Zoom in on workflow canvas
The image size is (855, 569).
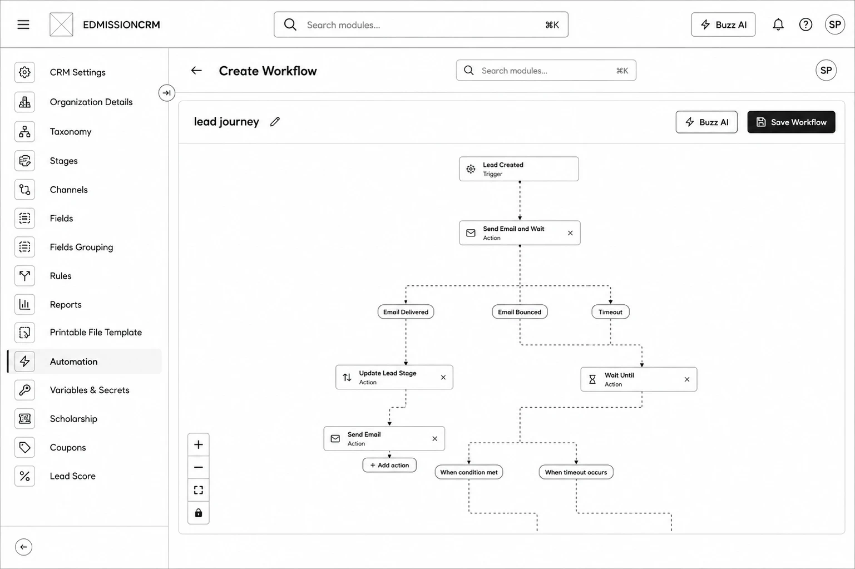point(199,444)
